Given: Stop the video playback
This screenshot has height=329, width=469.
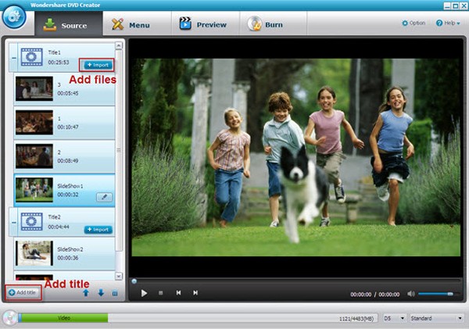Looking at the screenshot, I should click(161, 293).
